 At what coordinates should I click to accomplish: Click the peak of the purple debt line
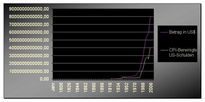click(150, 17)
